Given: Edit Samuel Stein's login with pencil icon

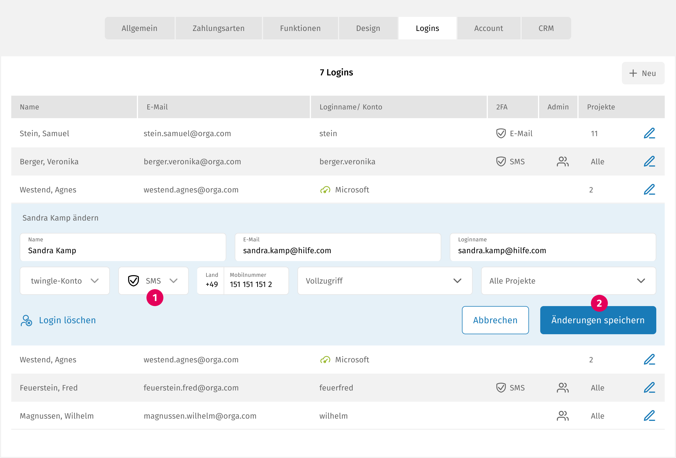Looking at the screenshot, I should [649, 133].
